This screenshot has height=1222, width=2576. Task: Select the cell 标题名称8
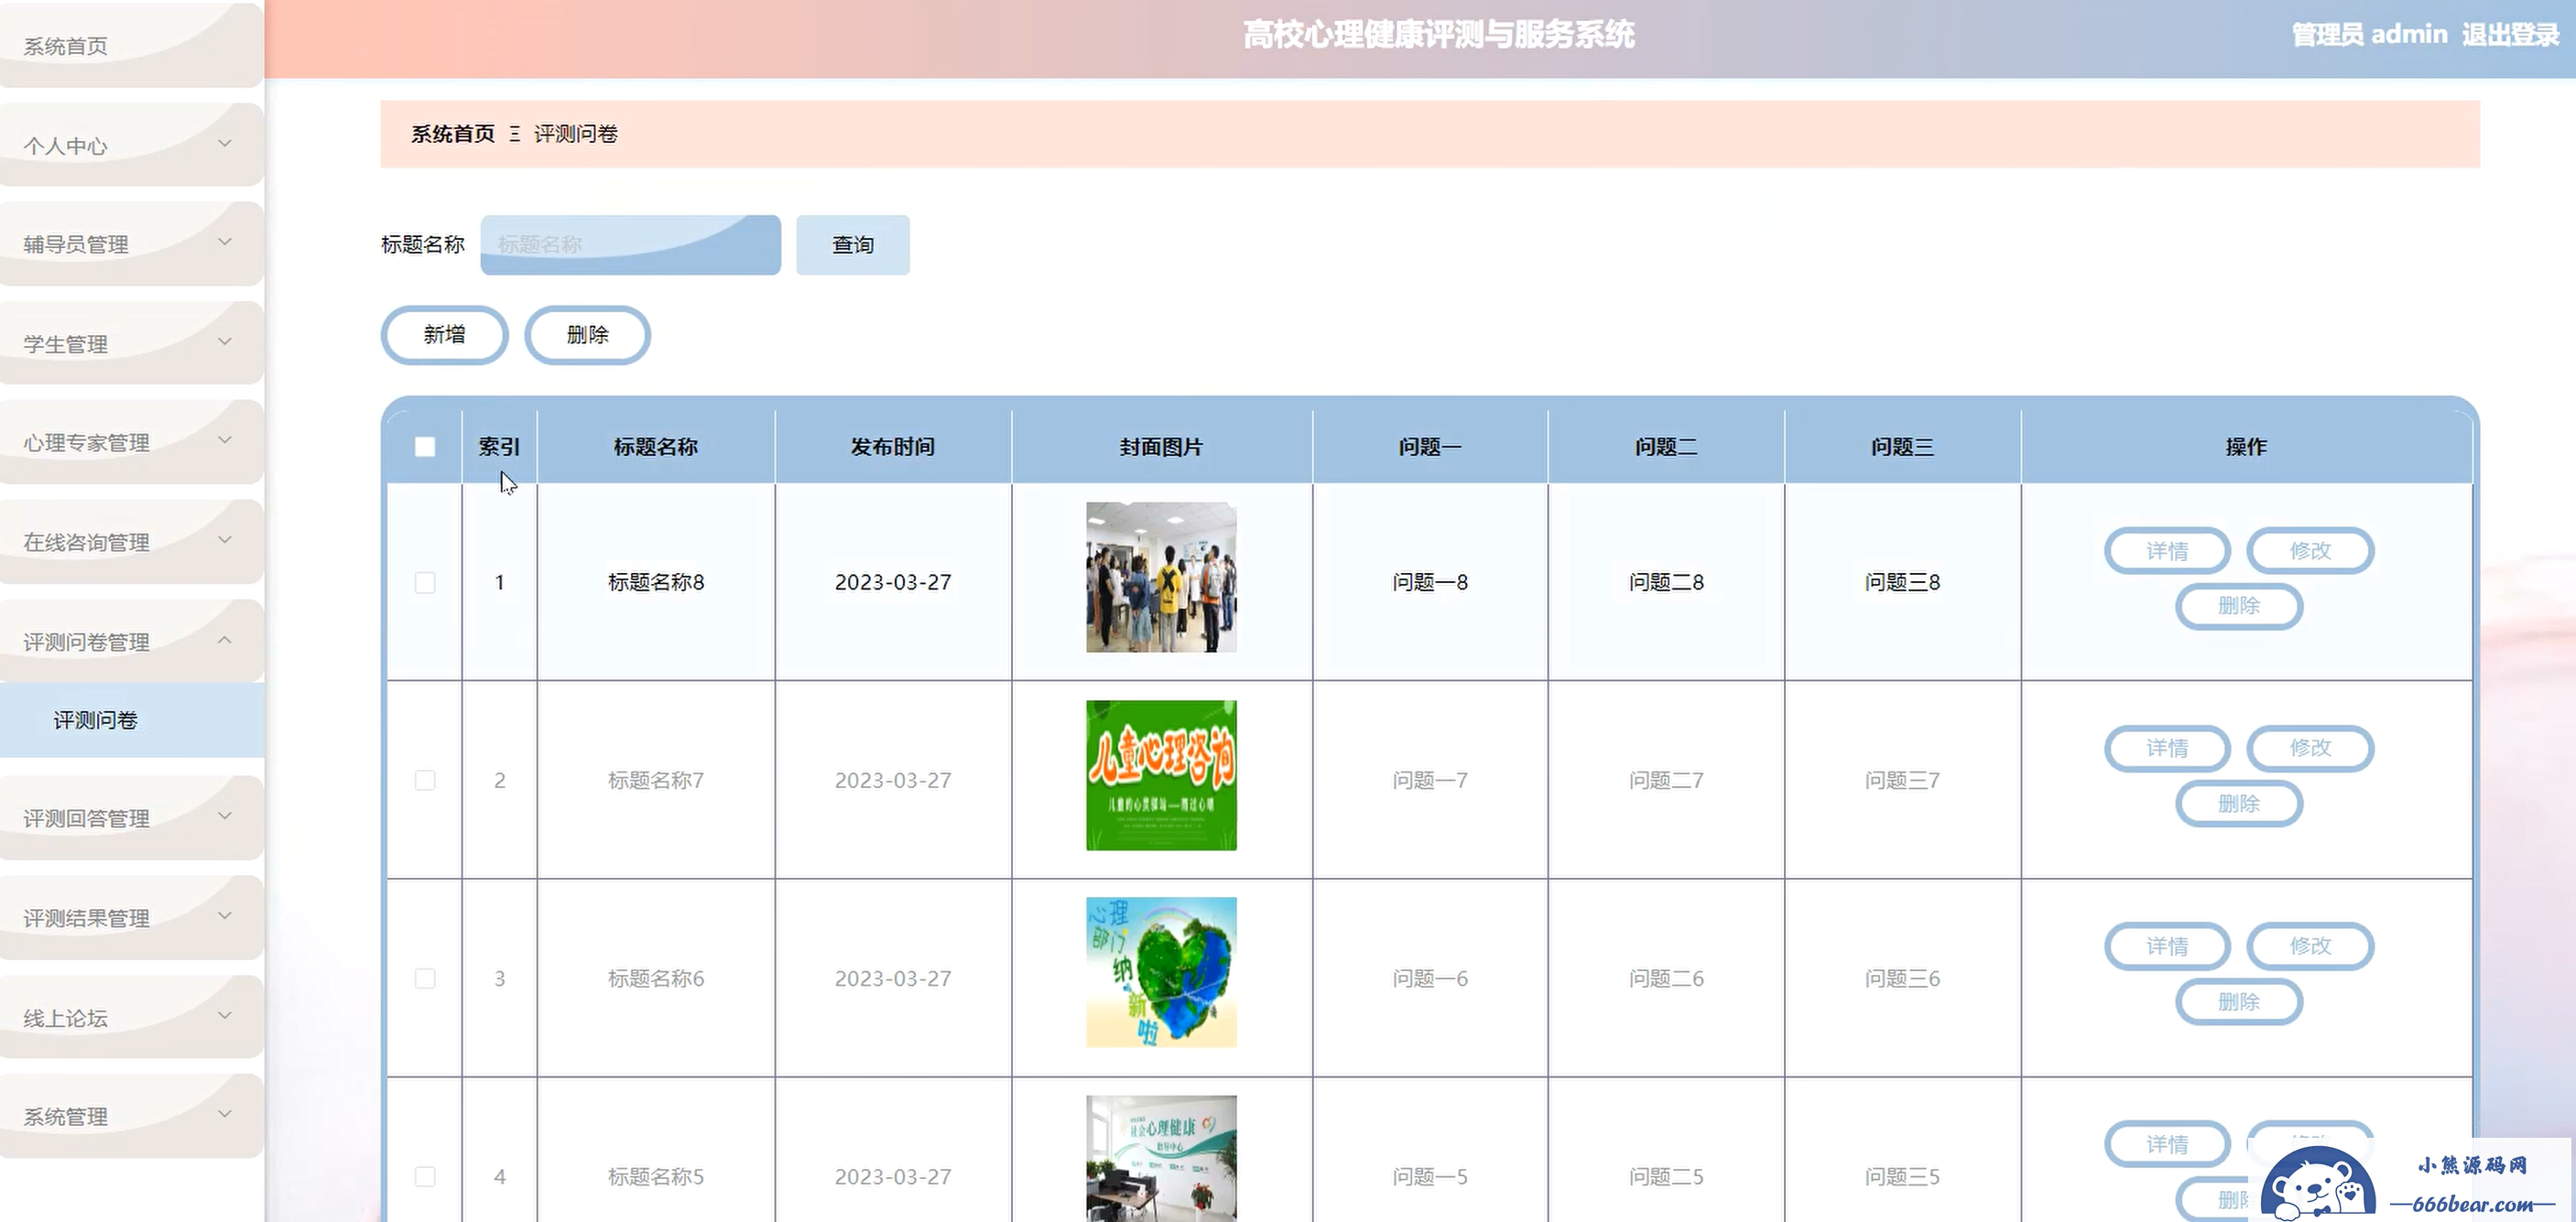coord(656,582)
